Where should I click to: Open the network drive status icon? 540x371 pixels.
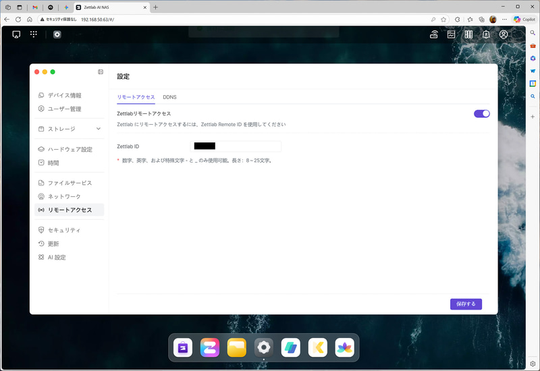point(434,34)
